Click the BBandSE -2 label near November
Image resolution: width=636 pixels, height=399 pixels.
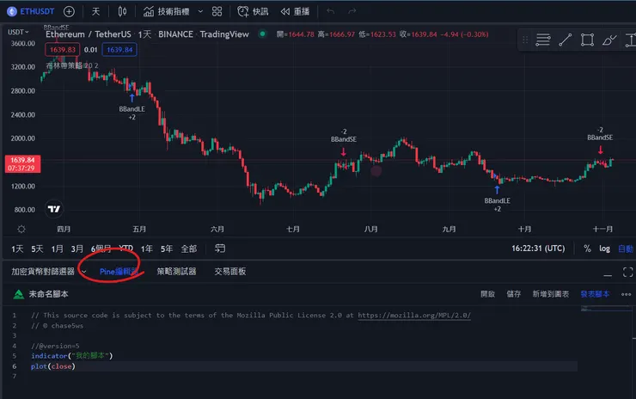(600, 134)
